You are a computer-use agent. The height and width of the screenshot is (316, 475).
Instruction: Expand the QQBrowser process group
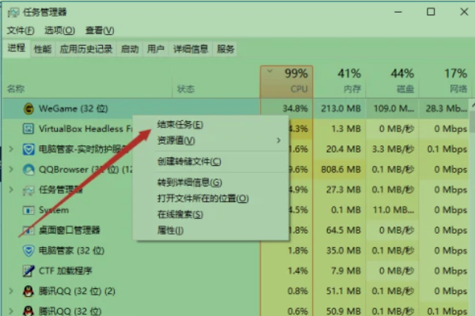point(11,169)
